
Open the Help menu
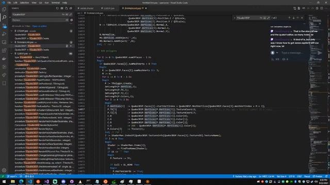click(64, 3)
